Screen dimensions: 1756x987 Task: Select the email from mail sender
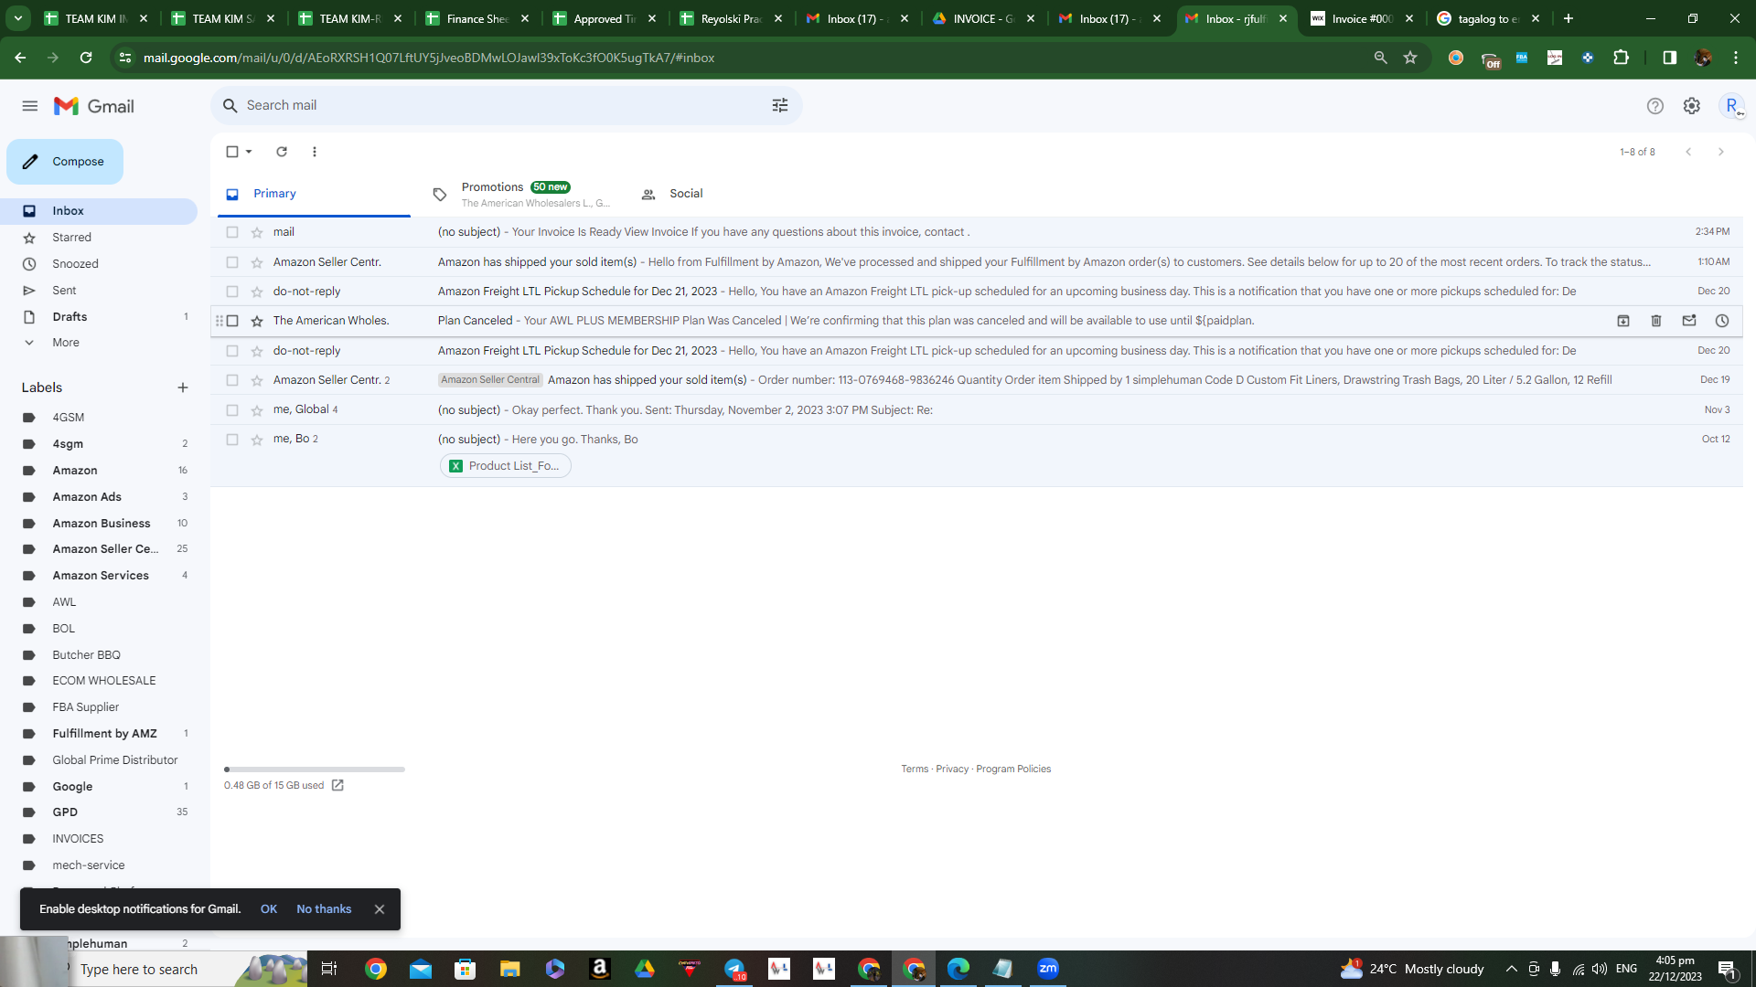pyautogui.click(x=232, y=232)
